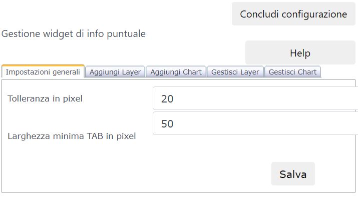
Task: Click the Larghezza minima TAB in pixel label
Action: (x=72, y=136)
